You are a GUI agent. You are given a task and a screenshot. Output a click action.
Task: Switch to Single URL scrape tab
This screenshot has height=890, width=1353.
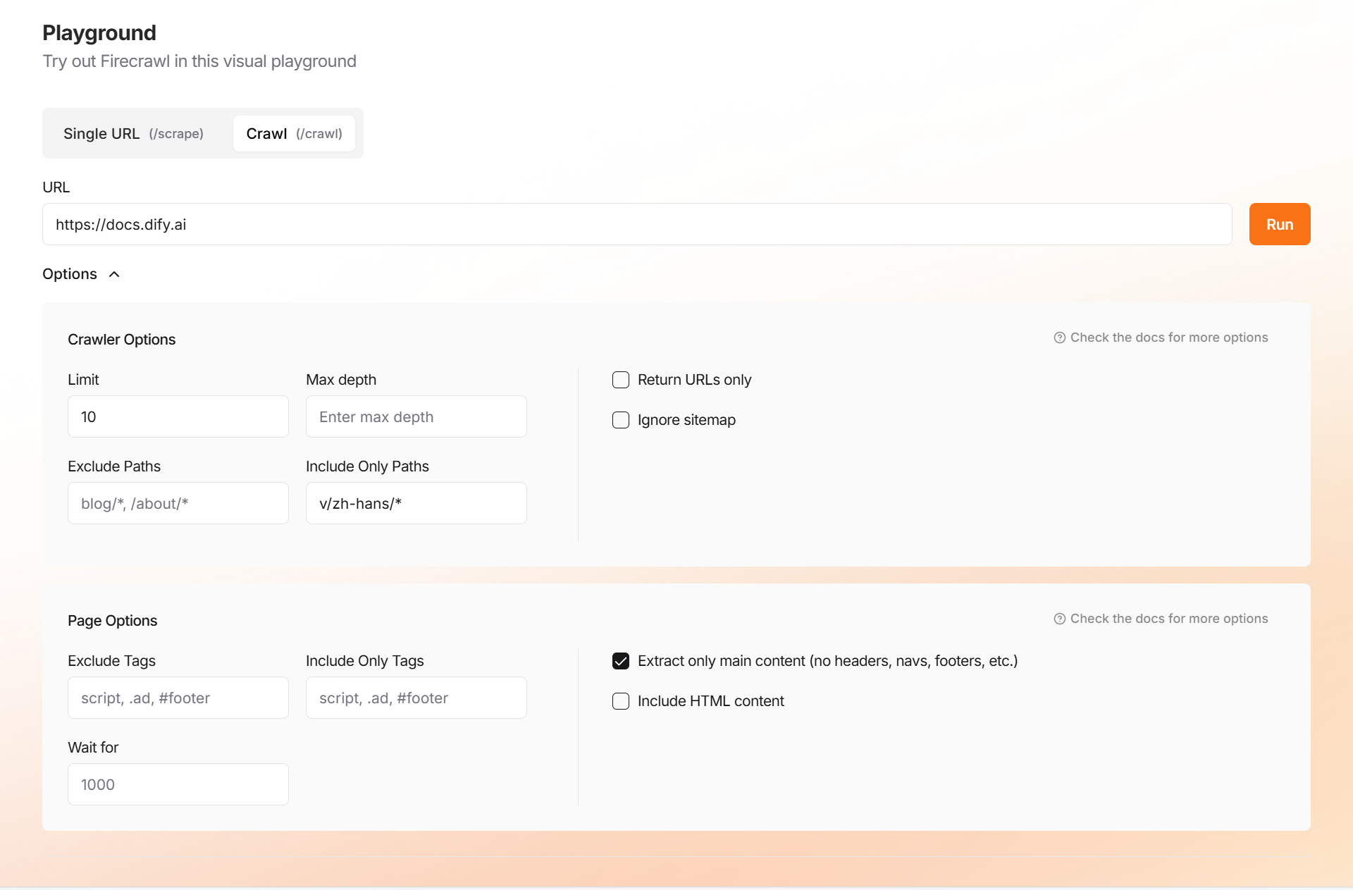coord(133,133)
